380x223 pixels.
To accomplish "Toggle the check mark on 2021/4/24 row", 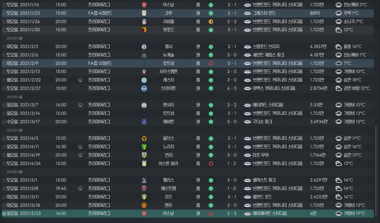I will point(4,163).
